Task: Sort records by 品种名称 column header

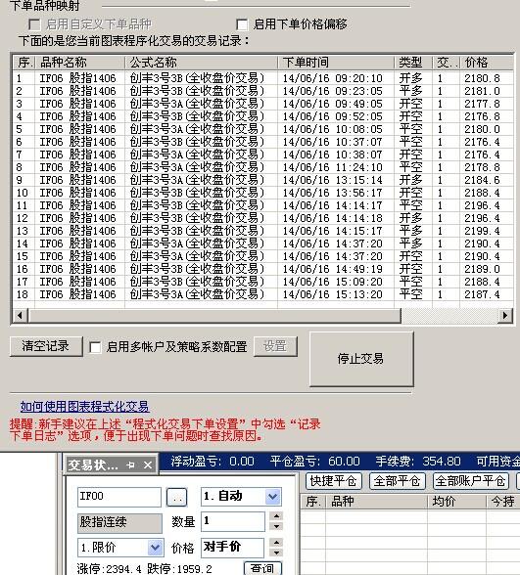Action: (80, 63)
